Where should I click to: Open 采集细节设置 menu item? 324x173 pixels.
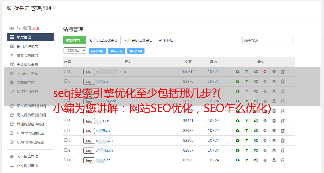click(x=27, y=64)
